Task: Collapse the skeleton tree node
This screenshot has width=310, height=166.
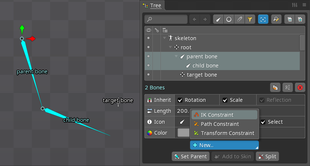Action: coord(165,38)
